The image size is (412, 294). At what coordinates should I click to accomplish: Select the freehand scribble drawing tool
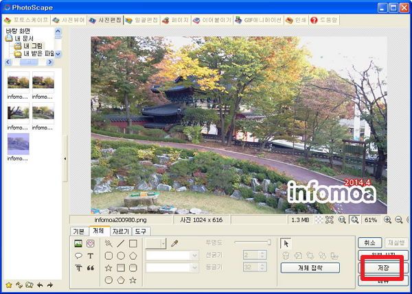[108, 244]
